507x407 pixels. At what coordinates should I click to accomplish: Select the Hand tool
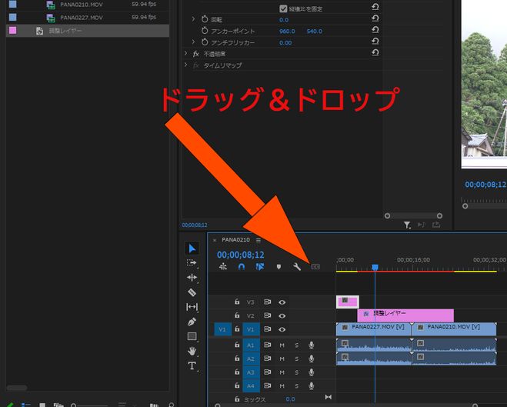point(192,351)
